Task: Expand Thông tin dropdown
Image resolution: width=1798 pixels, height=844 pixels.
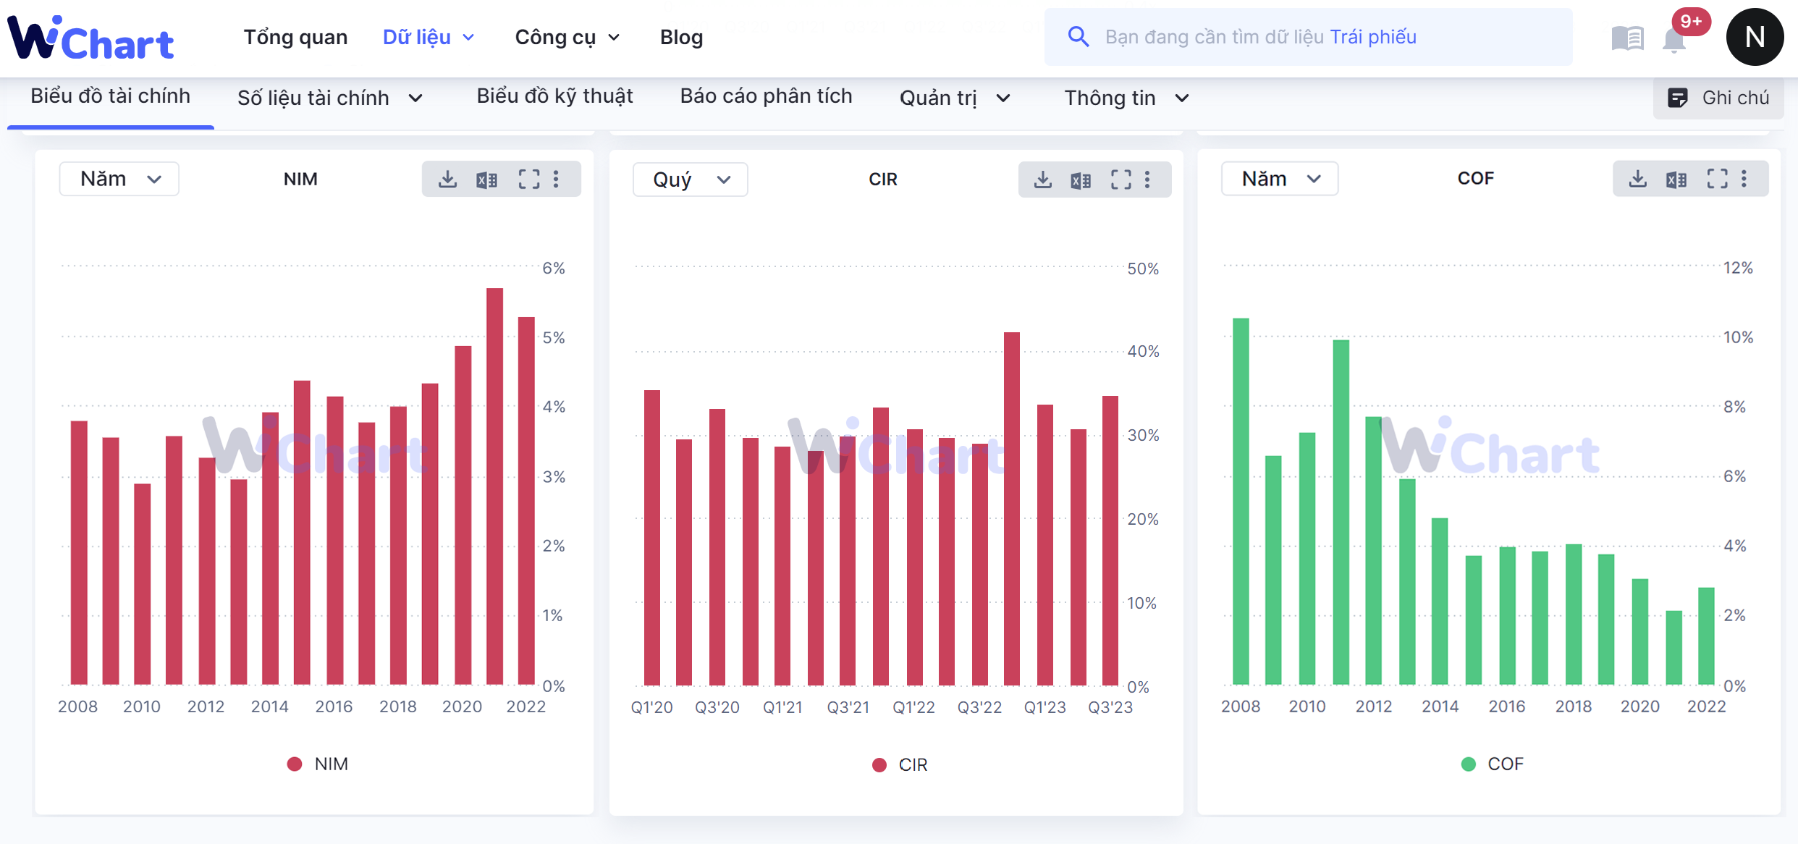Action: click(x=1126, y=98)
